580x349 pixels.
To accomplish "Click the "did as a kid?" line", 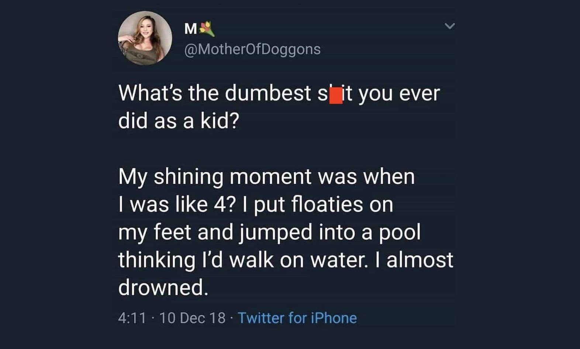I will (x=179, y=121).
